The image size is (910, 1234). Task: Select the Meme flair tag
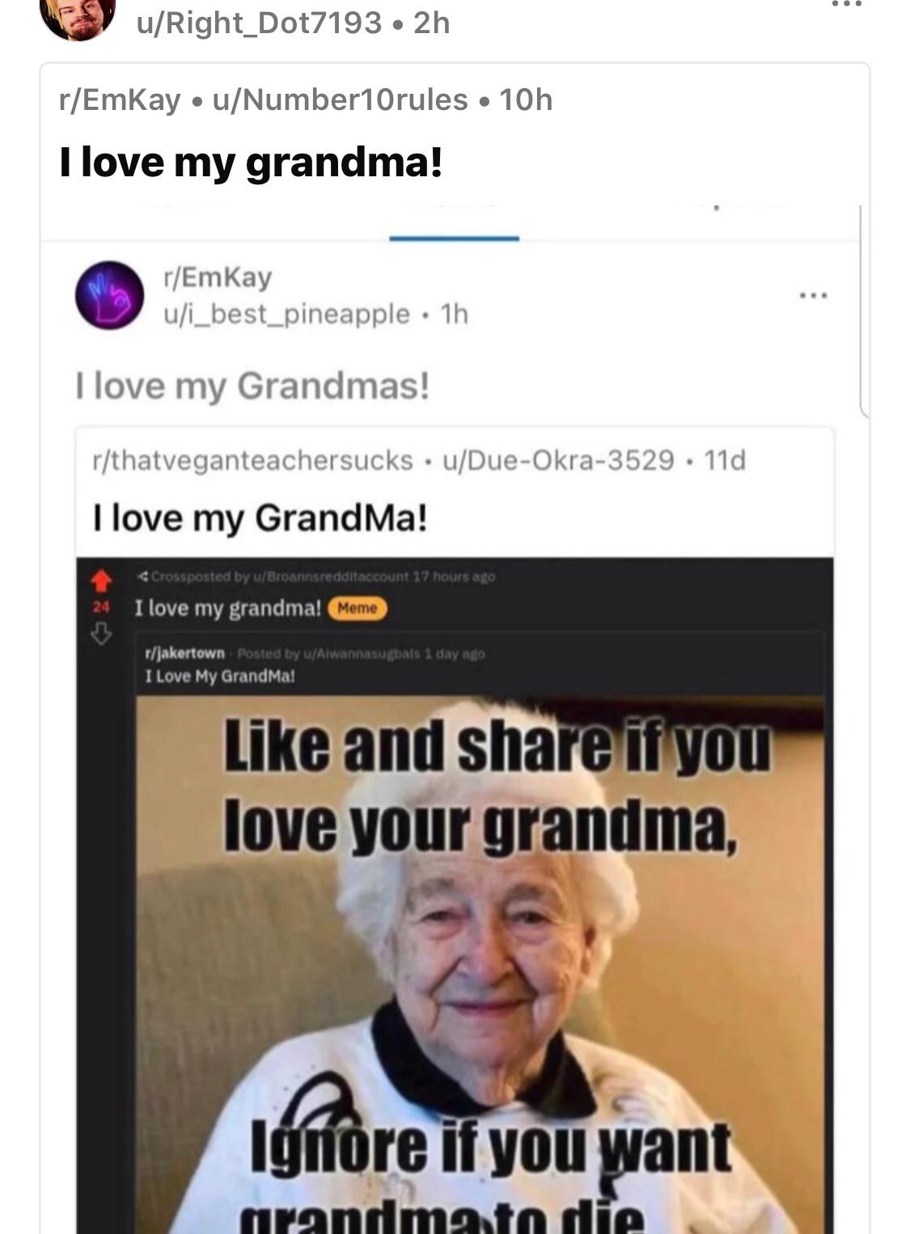click(x=357, y=608)
